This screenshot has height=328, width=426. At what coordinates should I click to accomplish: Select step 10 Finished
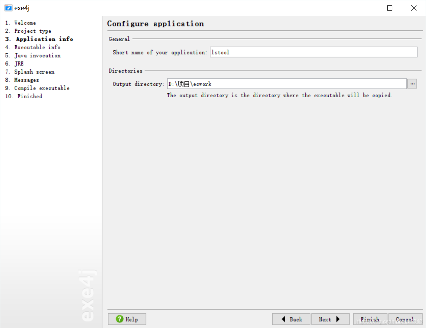(24, 96)
